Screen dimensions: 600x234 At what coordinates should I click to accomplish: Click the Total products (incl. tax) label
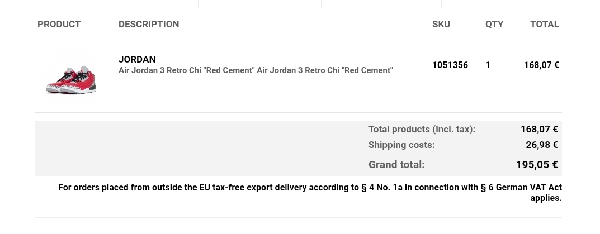click(422, 129)
